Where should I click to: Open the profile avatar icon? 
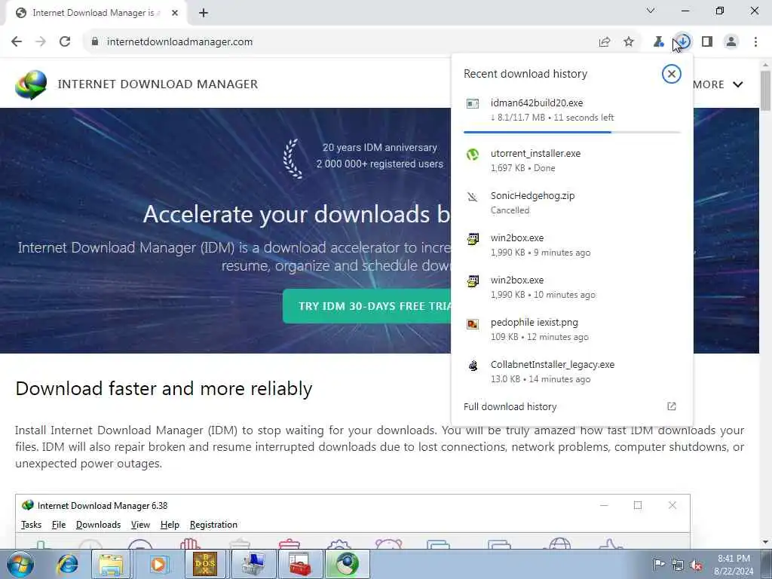tap(731, 42)
